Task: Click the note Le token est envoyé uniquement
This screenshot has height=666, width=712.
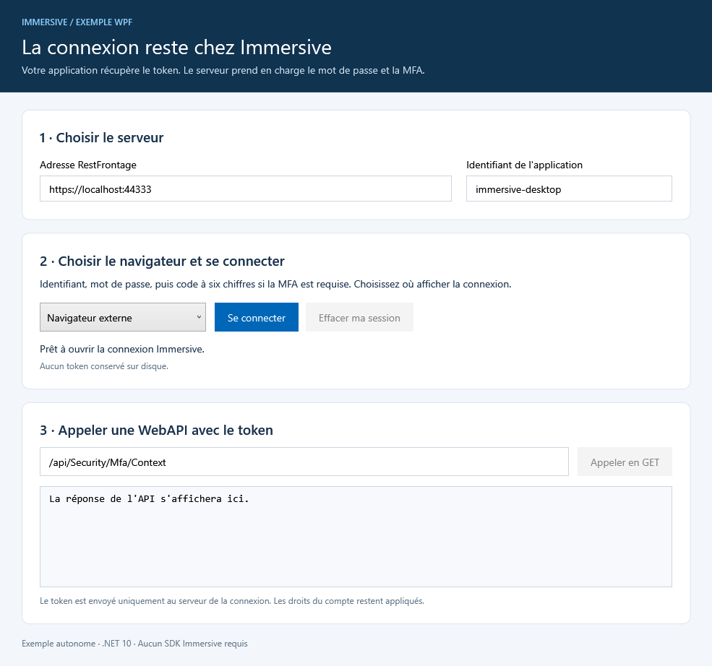Action: pyautogui.click(x=232, y=601)
